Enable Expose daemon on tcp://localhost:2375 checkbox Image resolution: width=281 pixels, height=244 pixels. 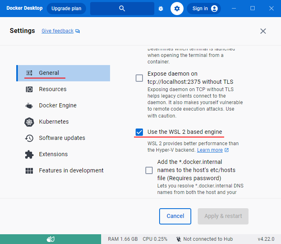coord(139,78)
